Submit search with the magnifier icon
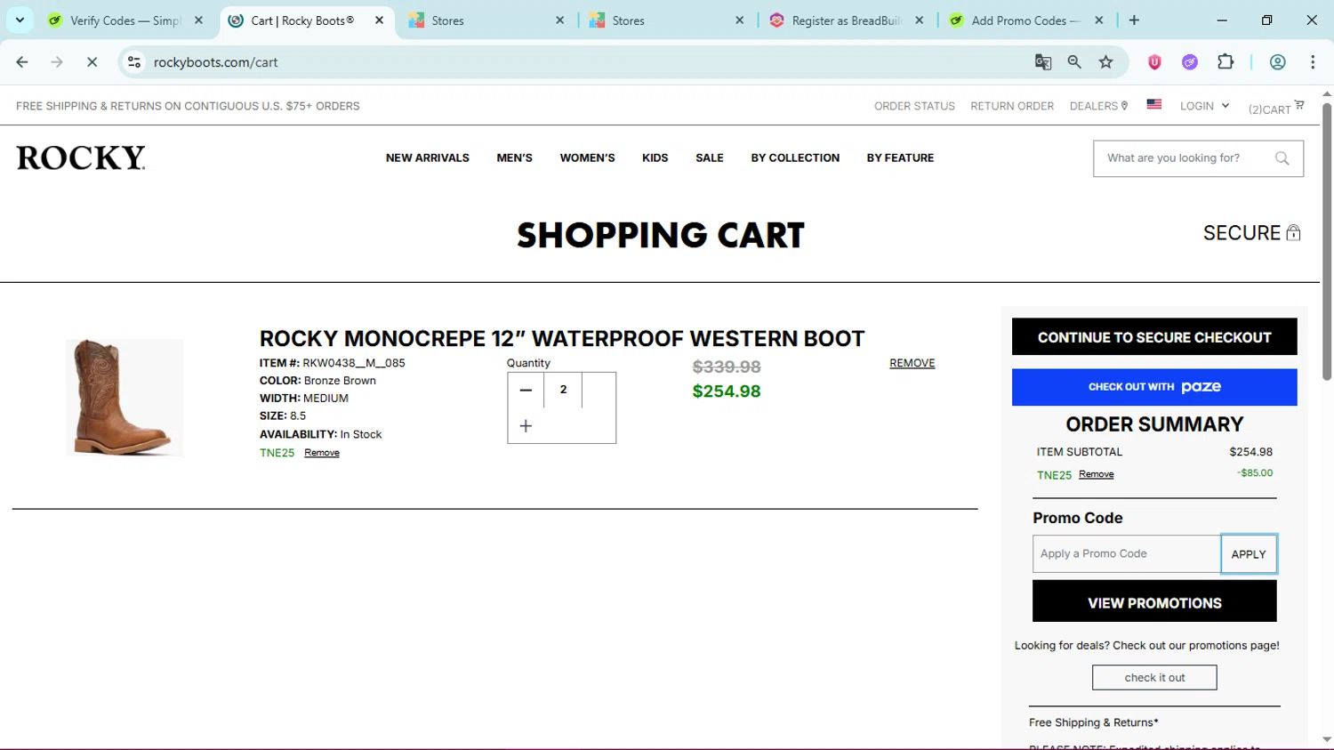 (x=1282, y=158)
